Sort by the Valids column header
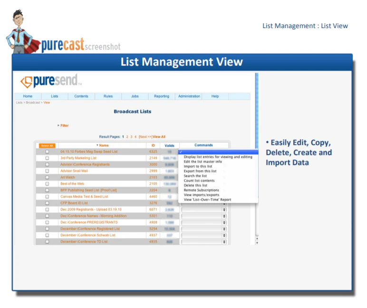Image resolution: width=367 pixels, height=308 pixels. (x=169, y=145)
